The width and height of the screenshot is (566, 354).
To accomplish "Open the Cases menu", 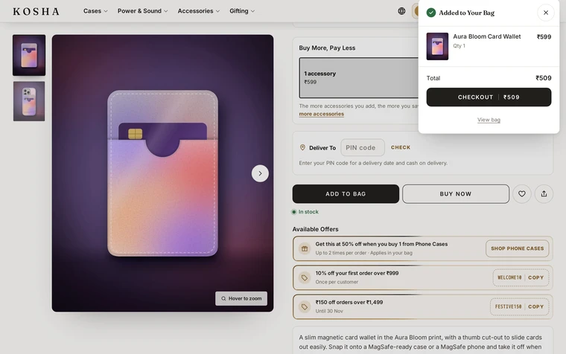I will click(95, 11).
